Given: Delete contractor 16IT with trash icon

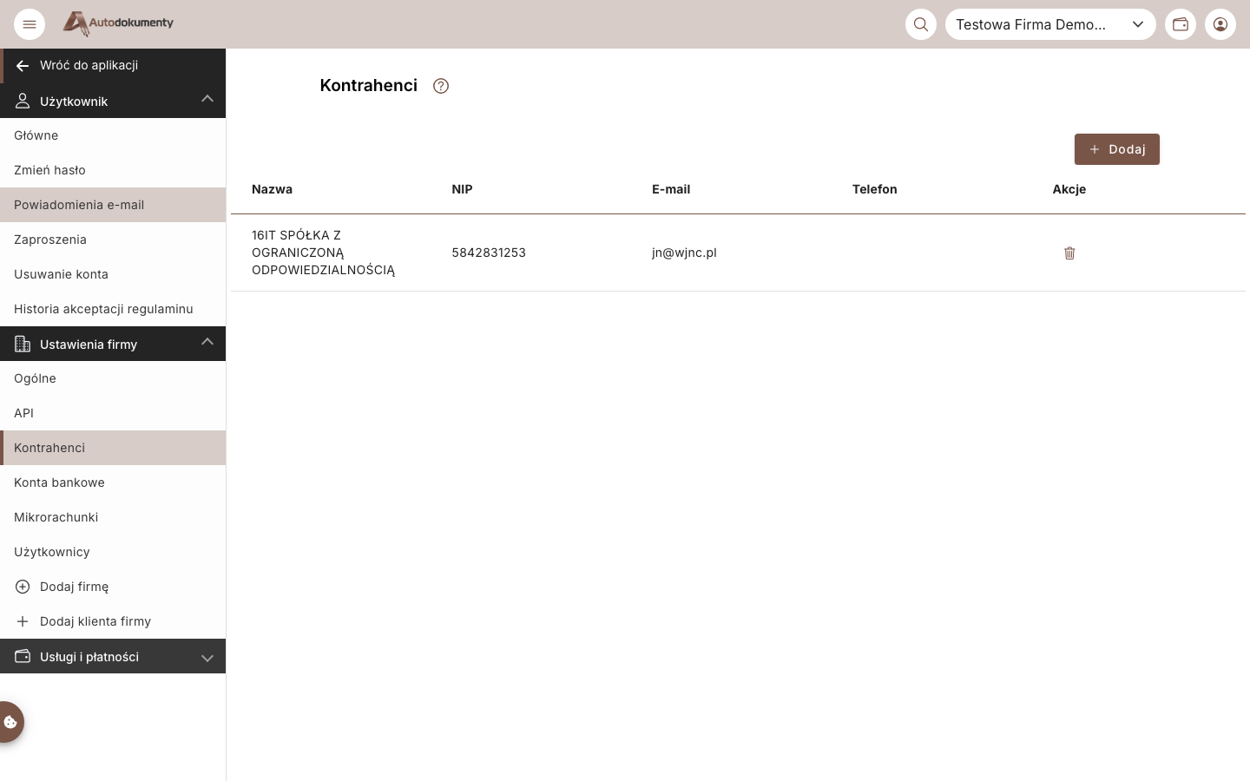Looking at the screenshot, I should click(1069, 253).
